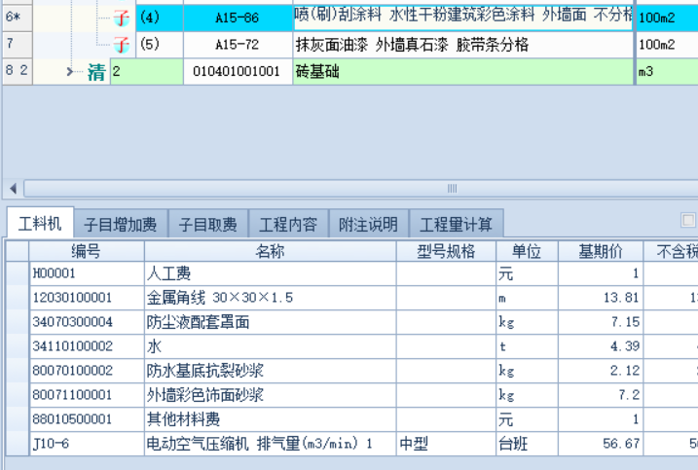Click the 子 icon in row (4)
Image resolution: width=698 pixels, height=470 pixels.
pos(122,18)
